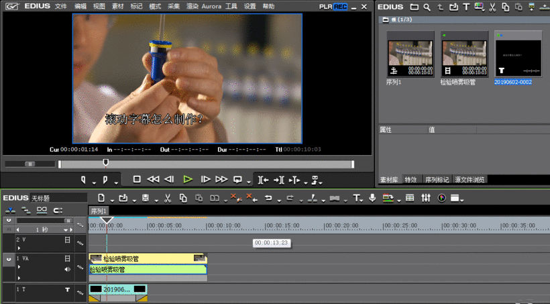Click the preview position slider handle

click(x=105, y=163)
